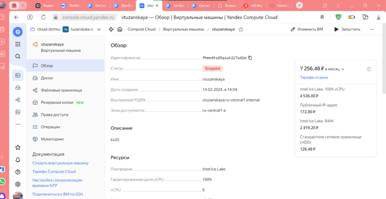Add vtuzanskaya to favorites with the breadcrumb star
386x199 pixels.
(x=241, y=29)
